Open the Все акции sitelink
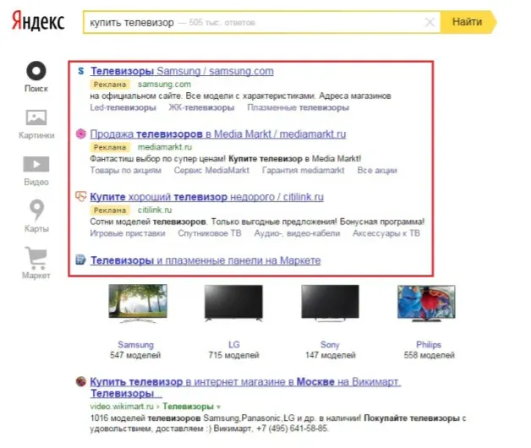Image resolution: width=531 pixels, height=448 pixels. pyautogui.click(x=377, y=171)
